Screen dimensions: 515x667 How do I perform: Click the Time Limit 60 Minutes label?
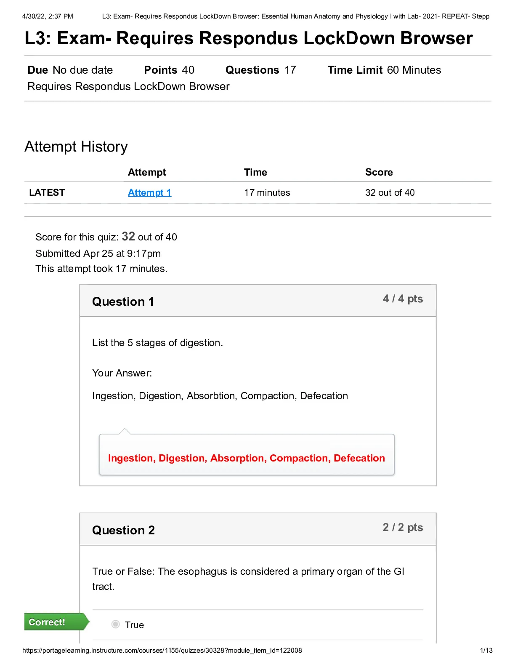(x=384, y=70)
